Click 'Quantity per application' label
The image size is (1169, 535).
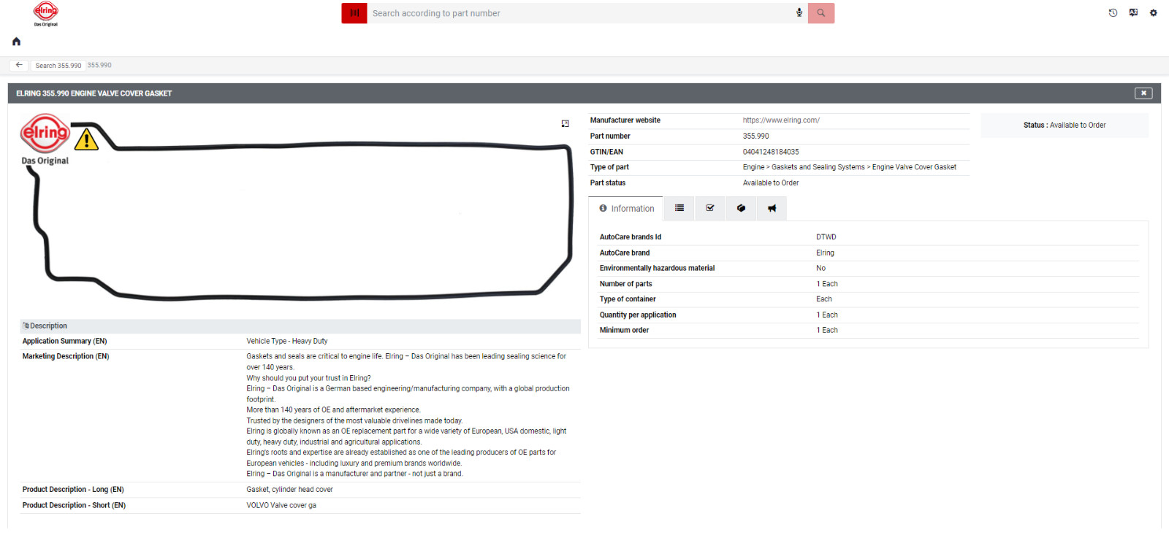click(x=638, y=315)
